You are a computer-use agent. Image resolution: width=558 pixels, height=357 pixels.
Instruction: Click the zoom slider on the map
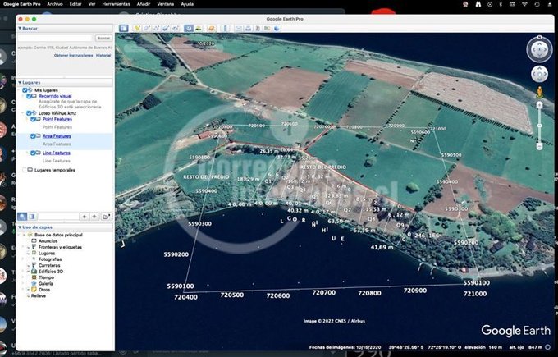539,126
